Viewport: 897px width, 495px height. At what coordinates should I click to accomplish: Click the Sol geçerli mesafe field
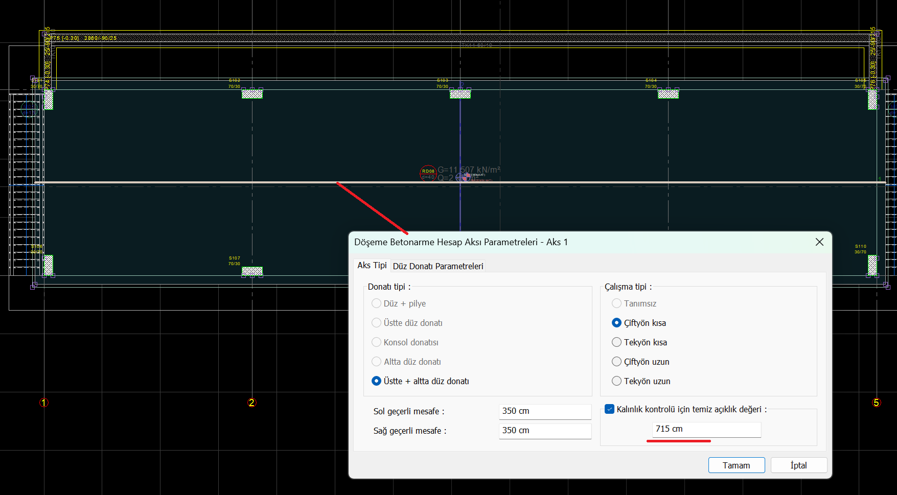(x=544, y=411)
